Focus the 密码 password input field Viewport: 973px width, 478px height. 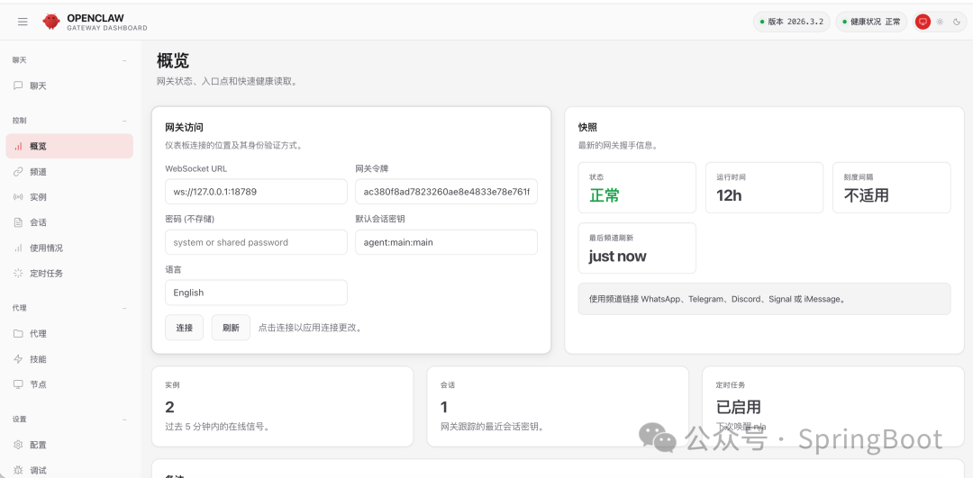pos(256,242)
